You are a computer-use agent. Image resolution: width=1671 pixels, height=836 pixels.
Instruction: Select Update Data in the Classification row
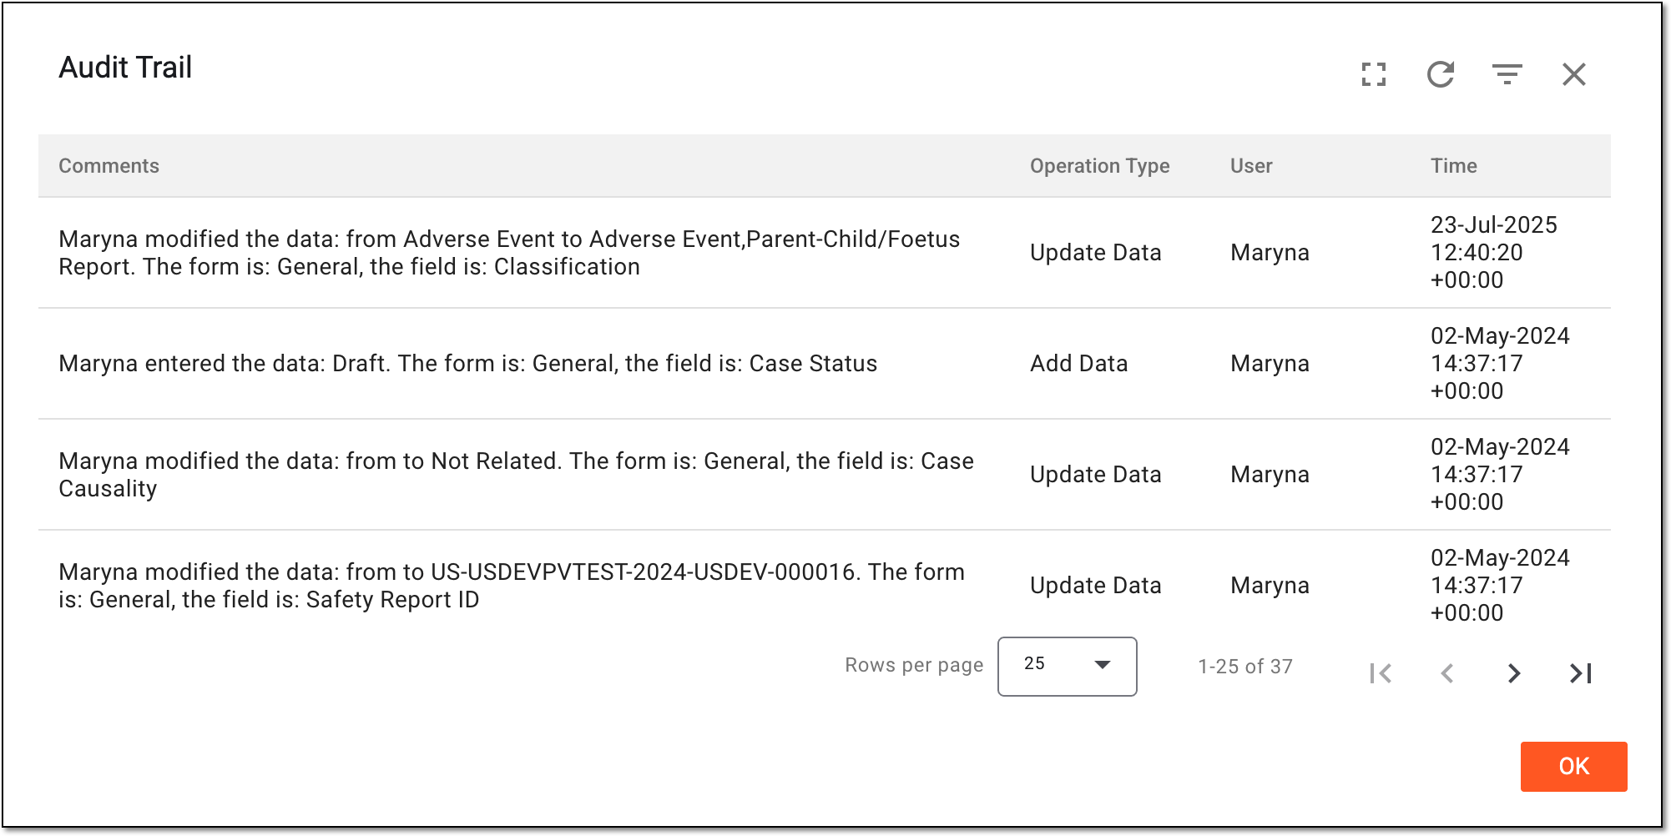pyautogui.click(x=1095, y=253)
